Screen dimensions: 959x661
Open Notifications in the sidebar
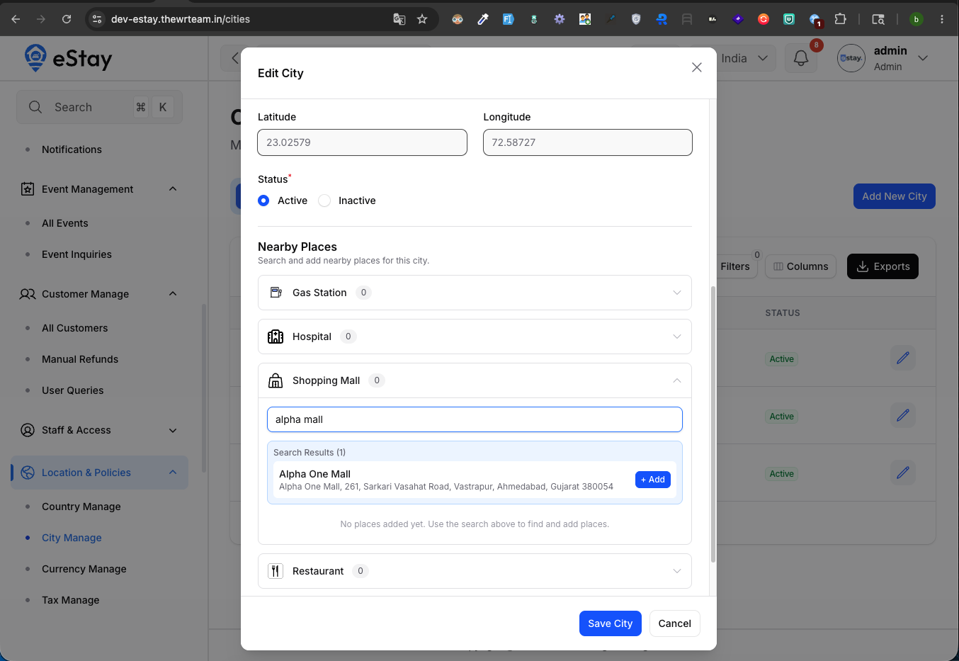click(72, 149)
